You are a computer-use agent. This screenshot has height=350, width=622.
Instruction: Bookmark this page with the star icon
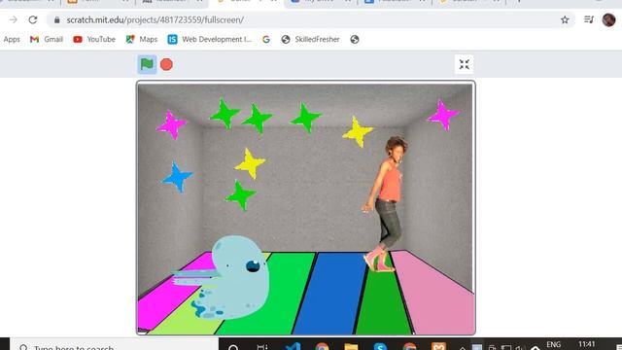(565, 19)
